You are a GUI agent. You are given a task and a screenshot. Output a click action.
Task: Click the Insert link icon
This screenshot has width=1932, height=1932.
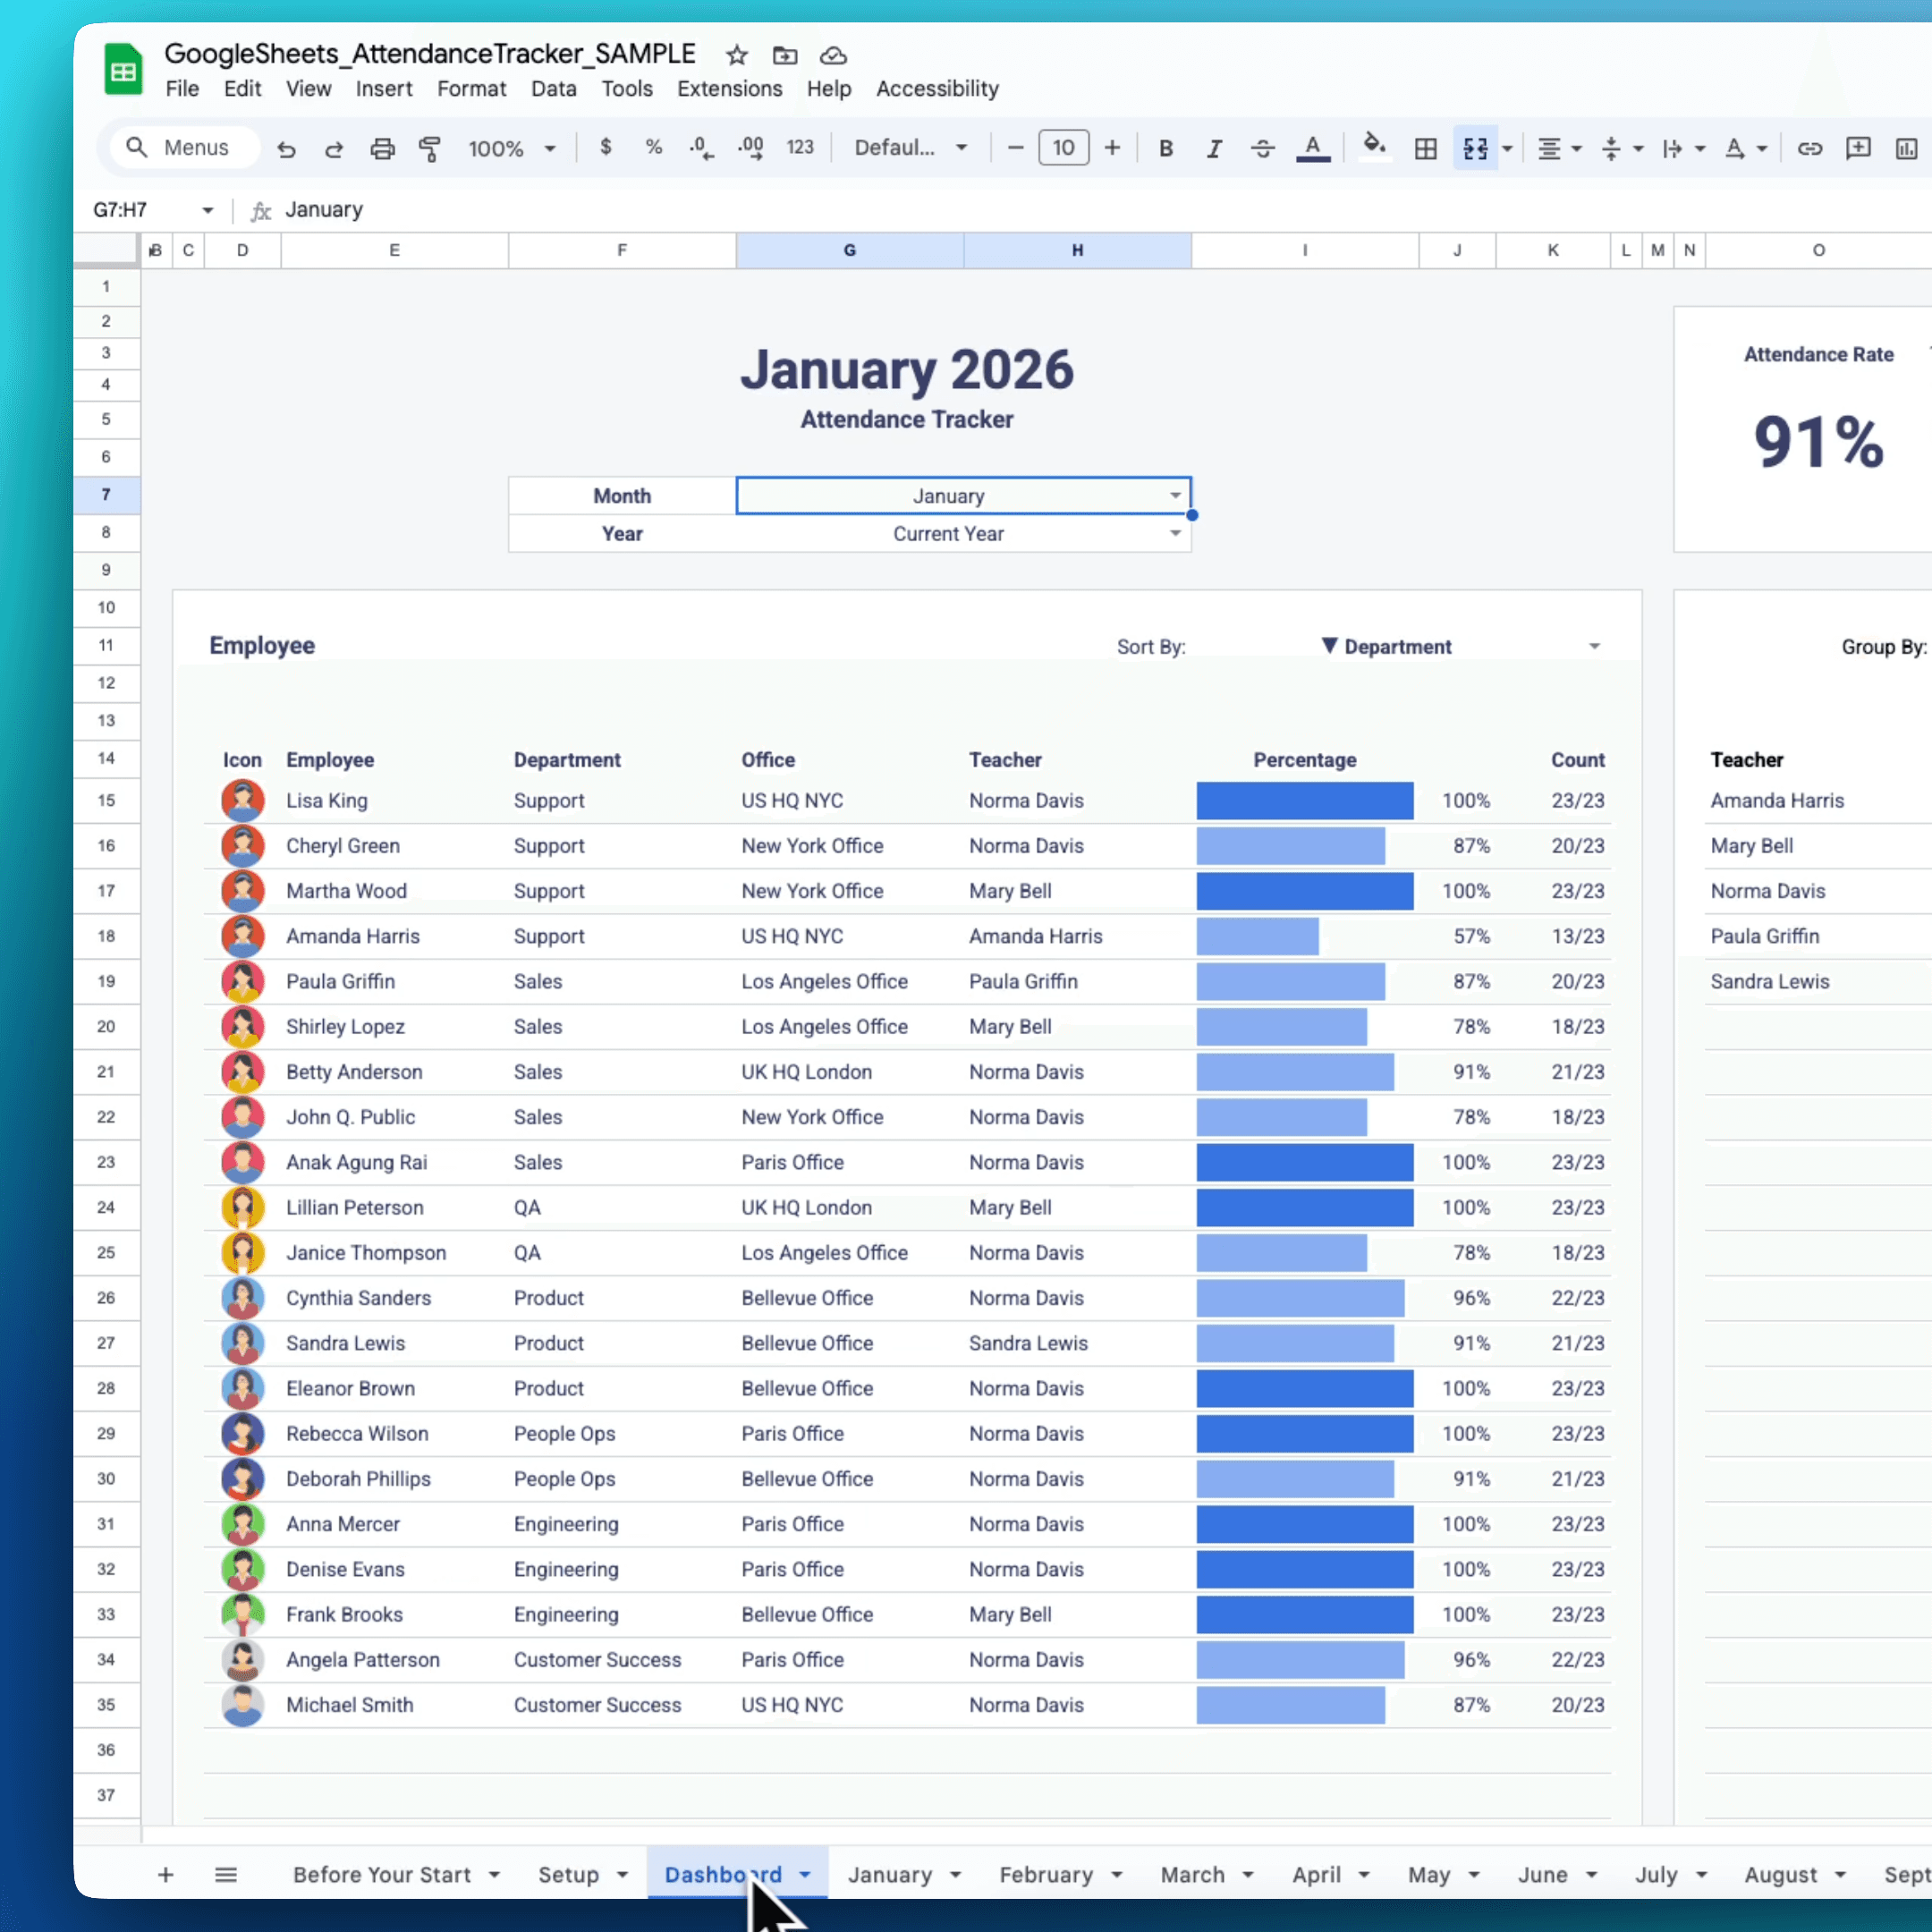pos(1809,148)
